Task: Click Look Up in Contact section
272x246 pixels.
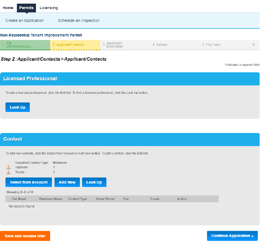Action: click(94, 182)
